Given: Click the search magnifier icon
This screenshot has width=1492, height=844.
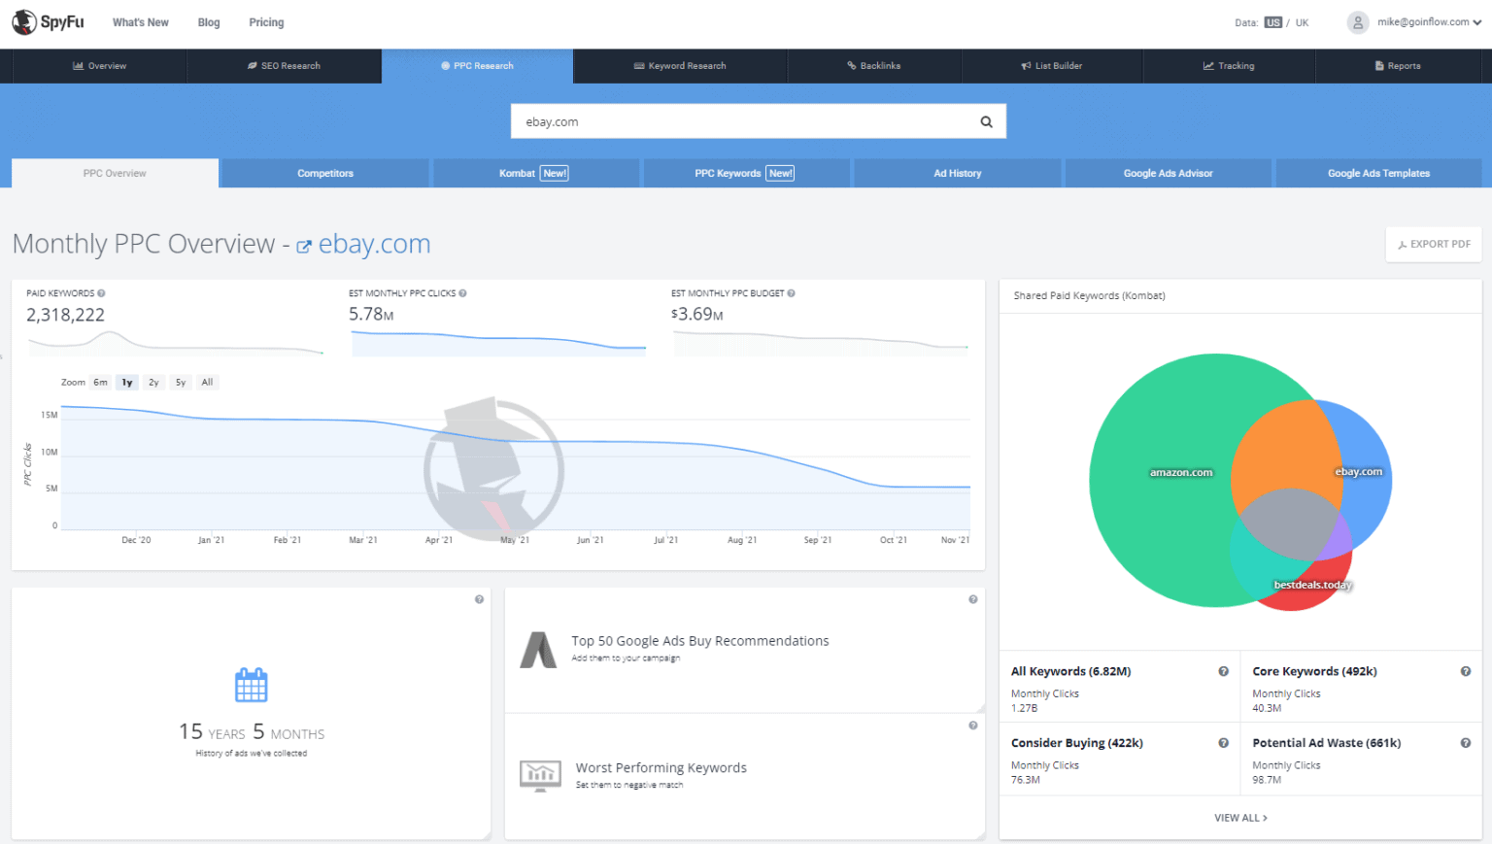Looking at the screenshot, I should coord(986,120).
